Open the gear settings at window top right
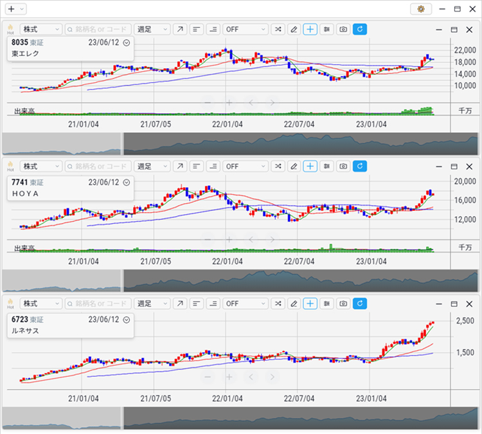This screenshot has width=482, height=434. click(421, 9)
